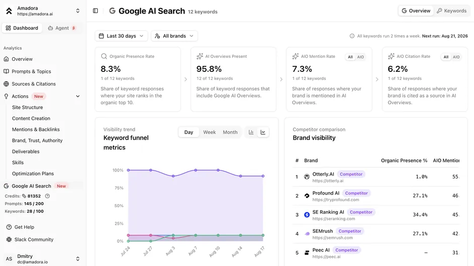This screenshot has width=474, height=266.
Task: Open the Dashboard tab
Action: point(22,28)
